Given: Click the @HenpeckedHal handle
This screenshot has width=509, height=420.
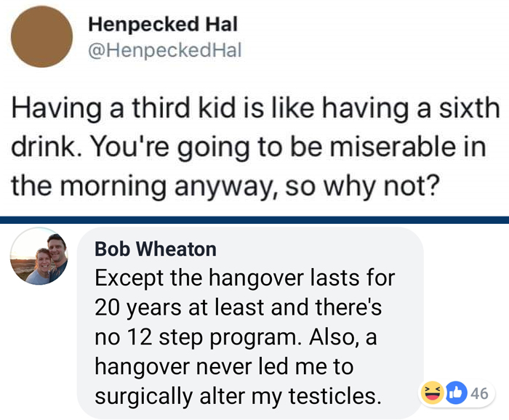Looking at the screenshot, I should [x=164, y=49].
